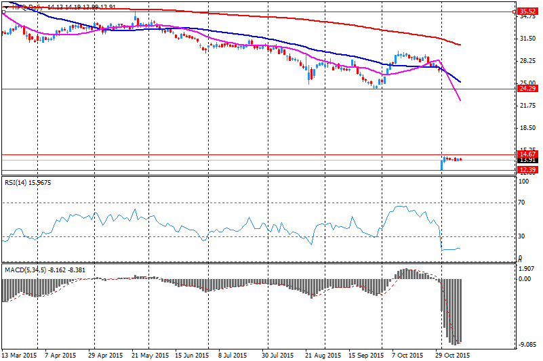
Task: Click the 29 Apr 2015 date label
Action: pyautogui.click(x=105, y=356)
